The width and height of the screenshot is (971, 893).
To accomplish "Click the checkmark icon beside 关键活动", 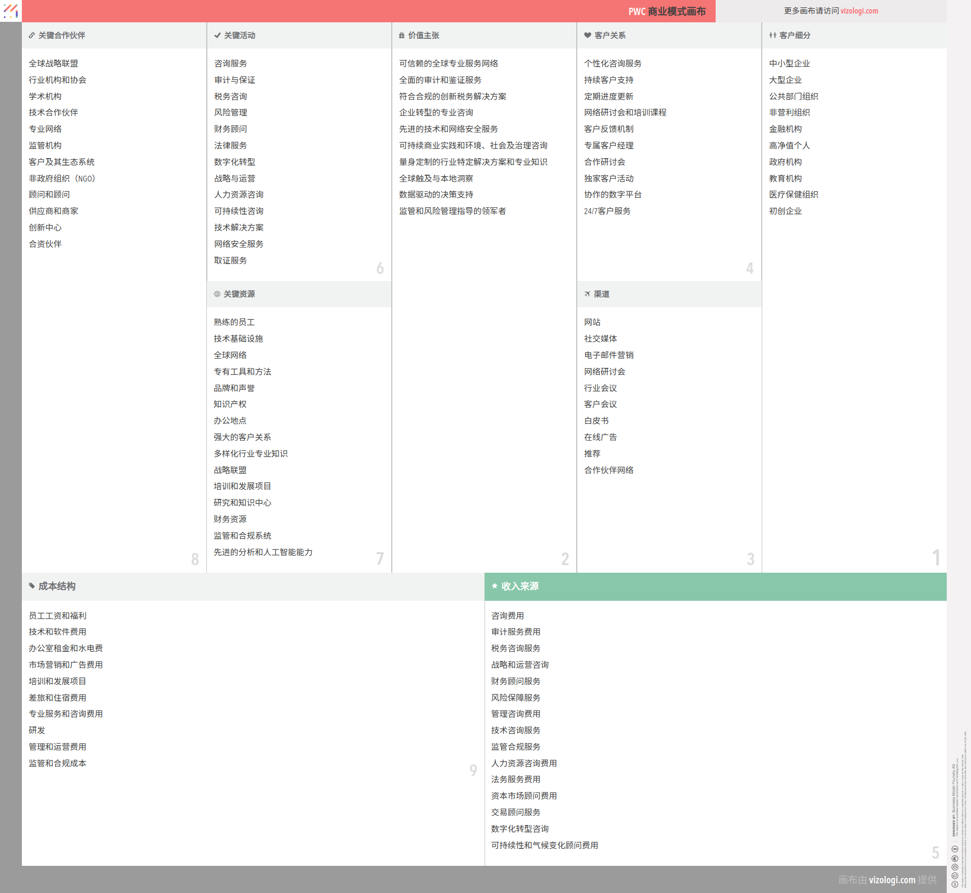I will point(217,35).
